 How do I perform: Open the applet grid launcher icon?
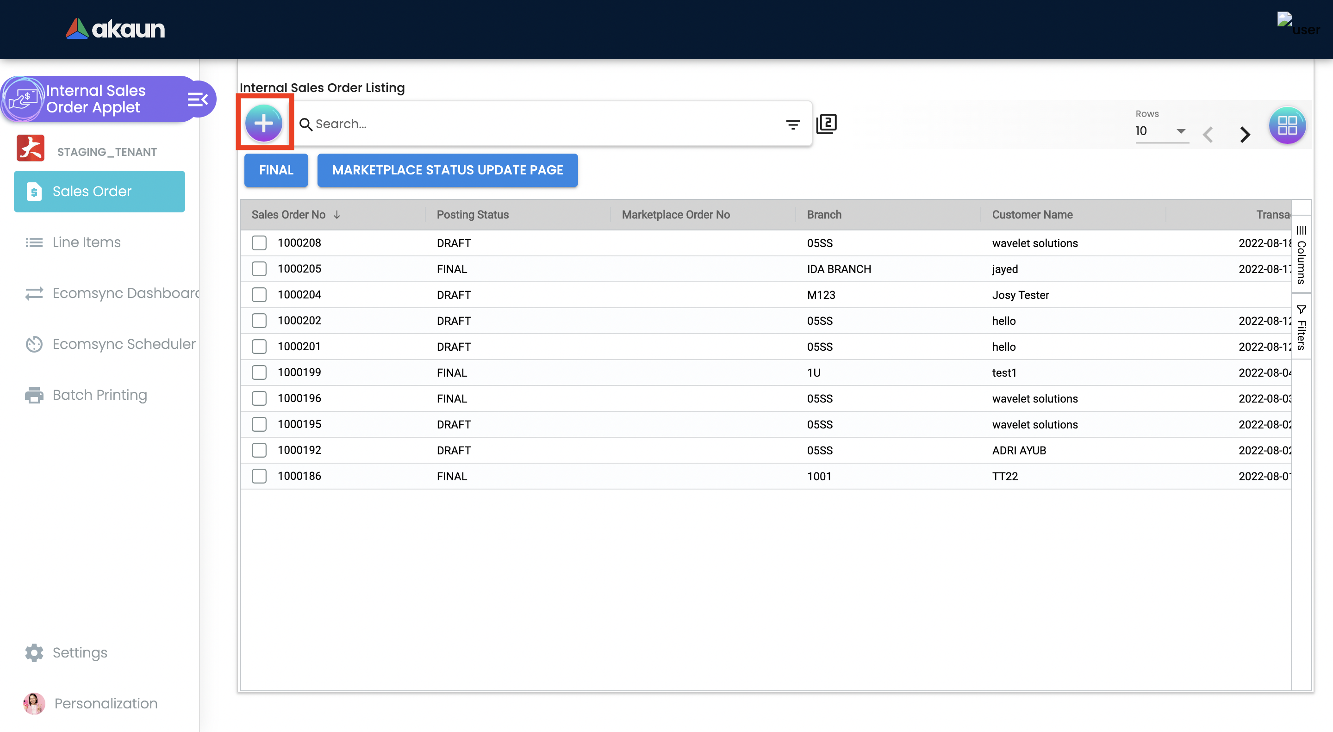(1286, 125)
